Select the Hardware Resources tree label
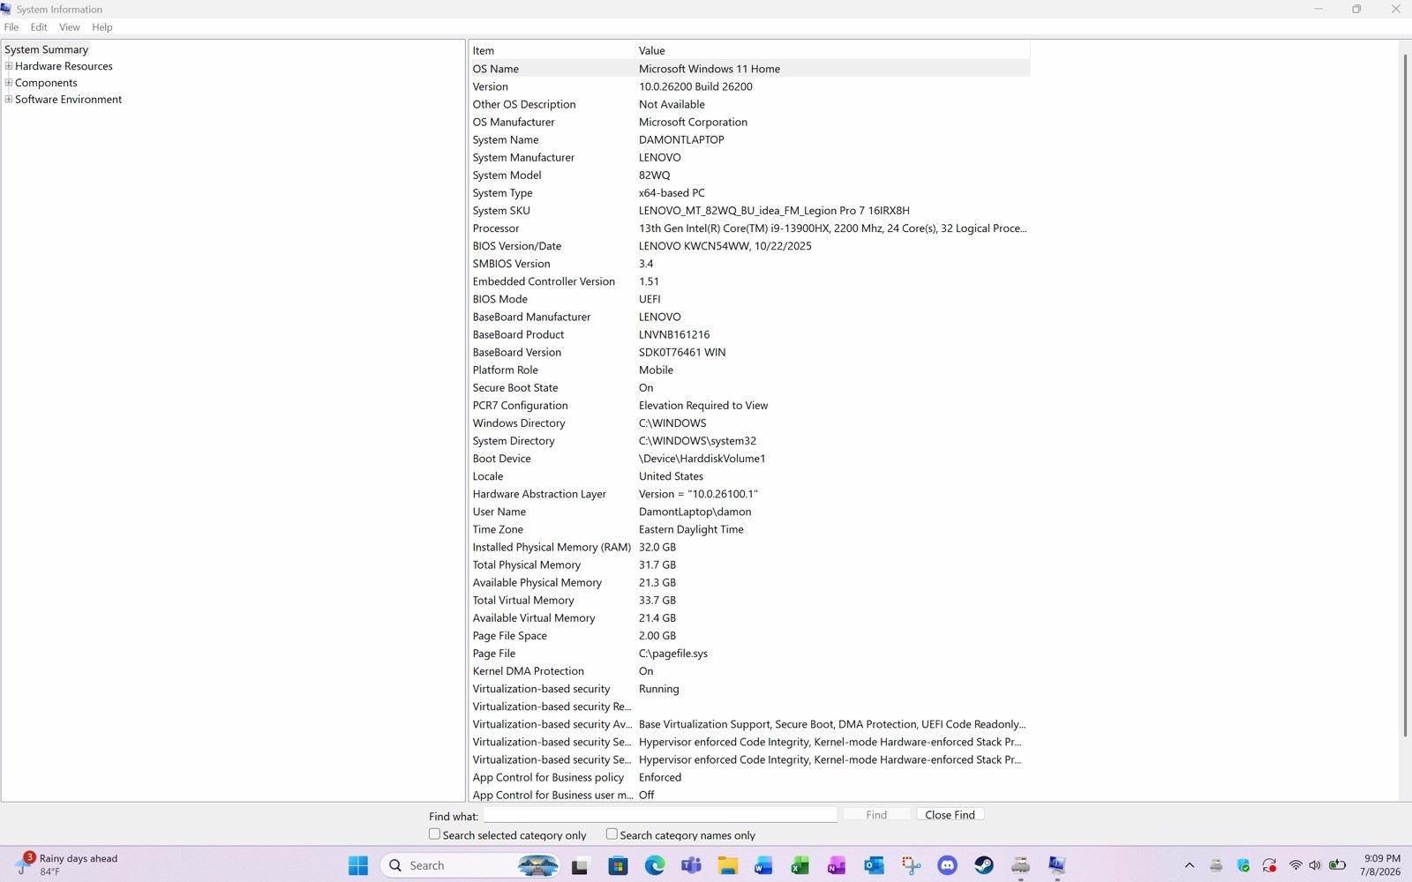 click(x=64, y=66)
